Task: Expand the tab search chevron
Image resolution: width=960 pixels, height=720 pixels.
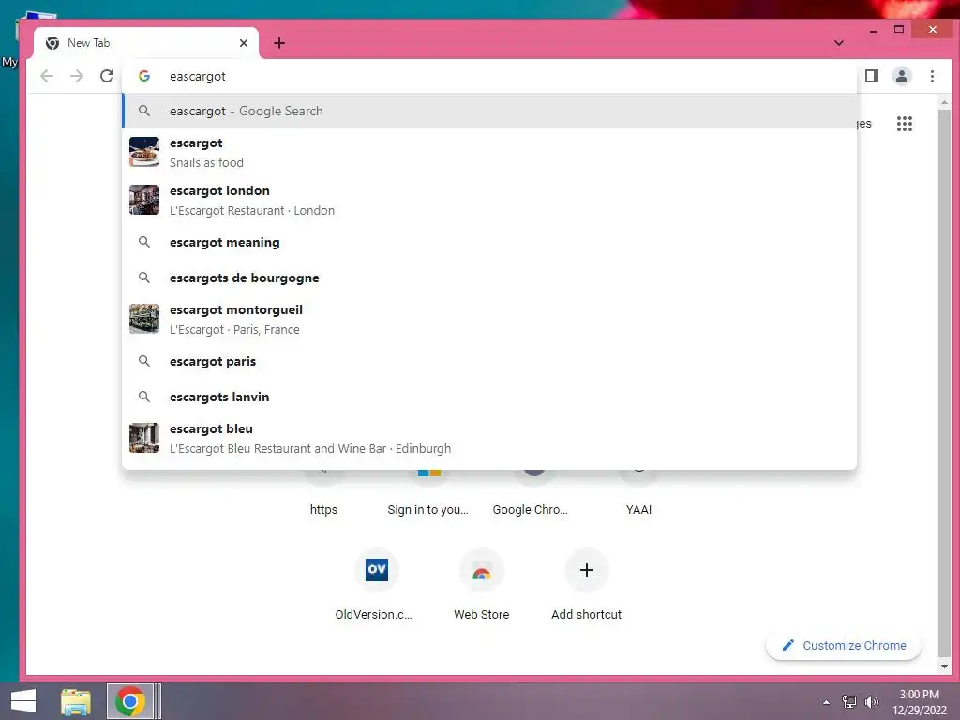Action: [839, 43]
